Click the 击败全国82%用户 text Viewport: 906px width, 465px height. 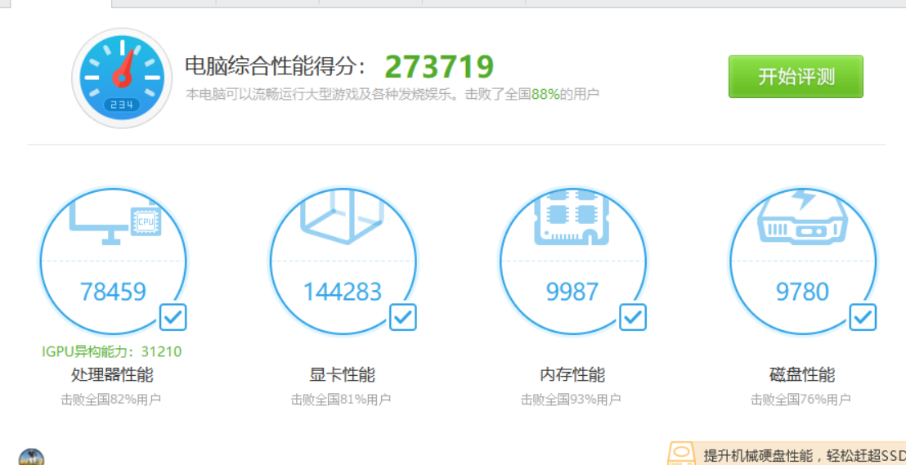click(111, 399)
